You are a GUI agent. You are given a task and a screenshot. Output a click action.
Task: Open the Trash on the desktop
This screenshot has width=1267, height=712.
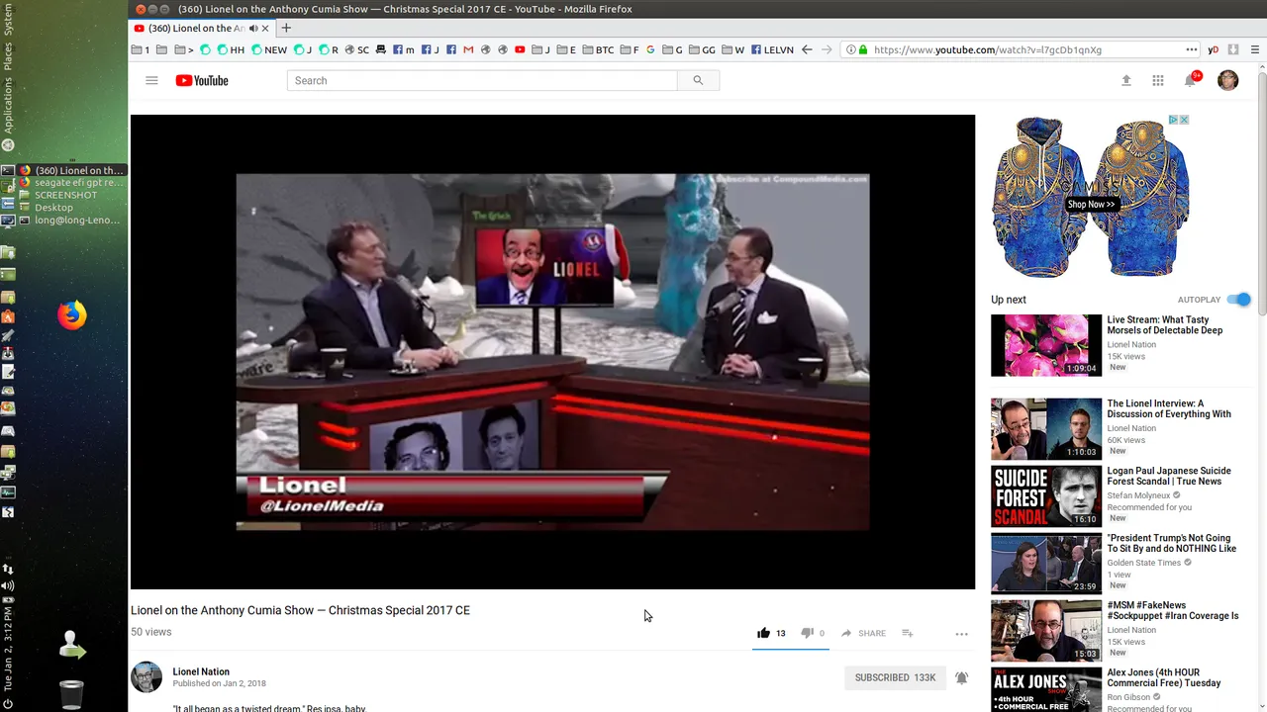pos(71,694)
